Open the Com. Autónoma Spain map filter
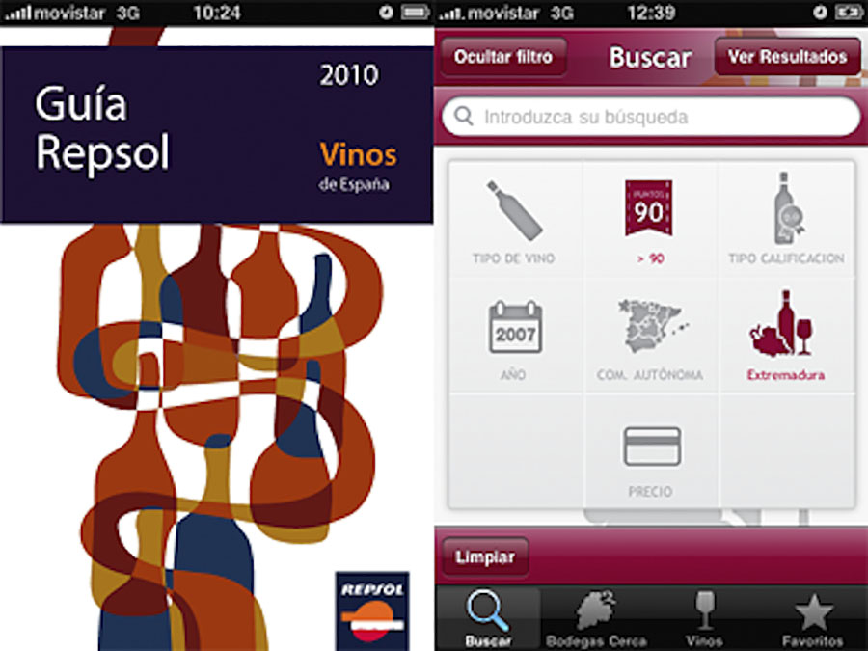Viewport: 868px width, 651px height. (649, 338)
